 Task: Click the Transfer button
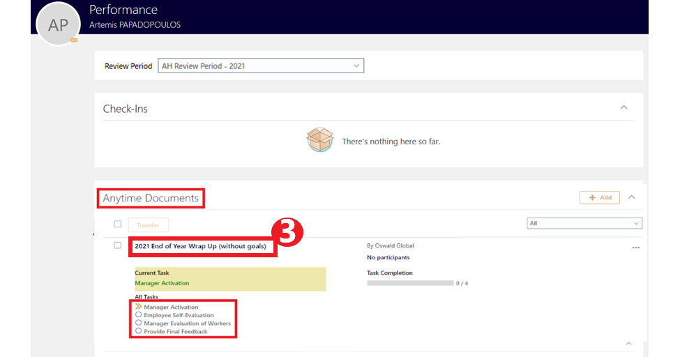tap(149, 225)
